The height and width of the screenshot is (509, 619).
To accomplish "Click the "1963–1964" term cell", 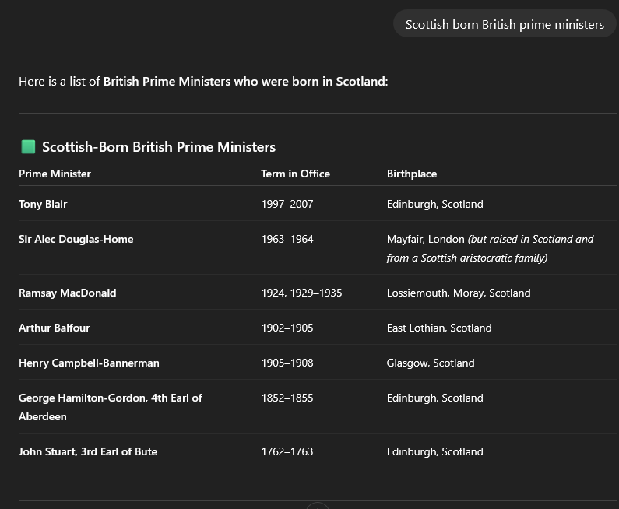I will (x=287, y=239).
